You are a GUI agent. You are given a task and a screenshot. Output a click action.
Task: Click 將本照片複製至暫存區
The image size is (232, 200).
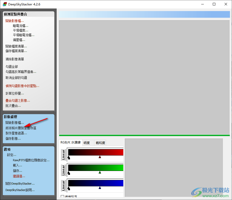(x=21, y=128)
